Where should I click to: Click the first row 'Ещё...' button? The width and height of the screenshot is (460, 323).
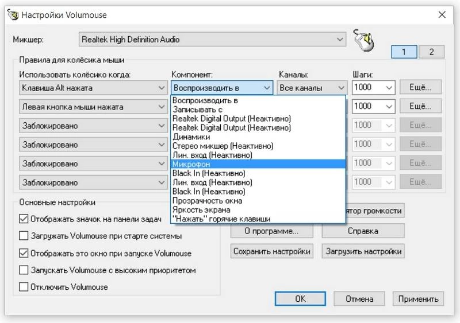(420, 87)
